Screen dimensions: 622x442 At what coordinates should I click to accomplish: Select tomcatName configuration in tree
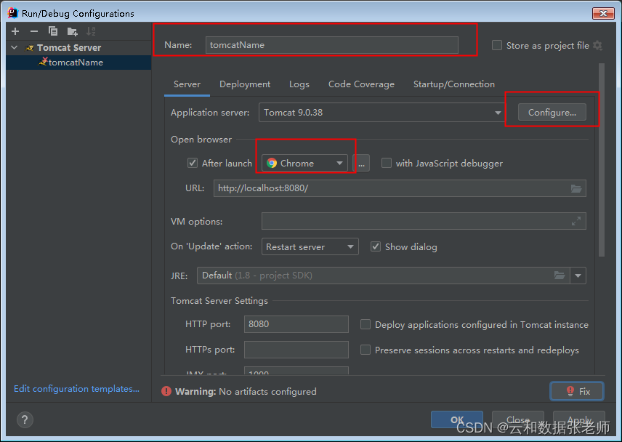(78, 63)
